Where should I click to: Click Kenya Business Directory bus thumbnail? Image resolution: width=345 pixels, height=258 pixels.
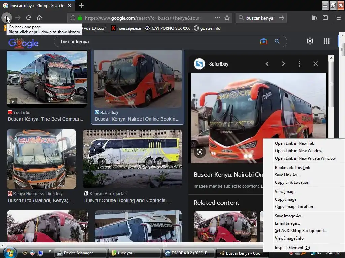point(41,159)
